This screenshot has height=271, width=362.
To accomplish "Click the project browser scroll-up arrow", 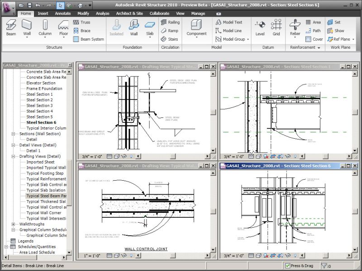I will (x=69, y=72).
